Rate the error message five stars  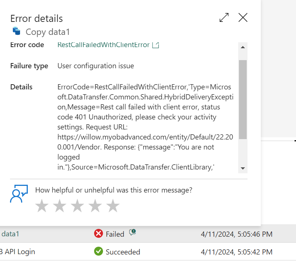coord(113,206)
